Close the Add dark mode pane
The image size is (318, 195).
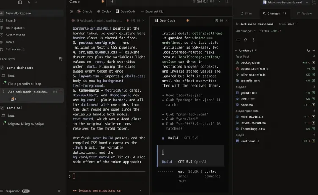[x=144, y=20]
